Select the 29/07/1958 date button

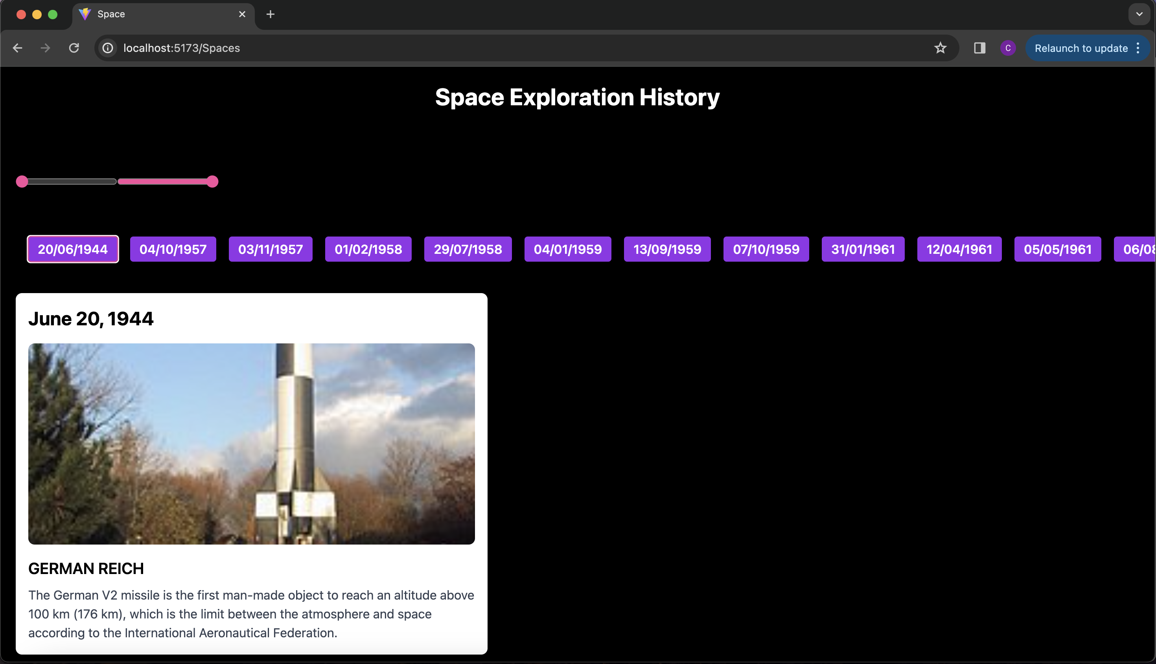pyautogui.click(x=468, y=249)
